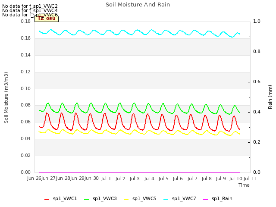This screenshot has width=276, height=207.
Task: Click the 0.6 rain axis tick label
Action: (x=257, y=82)
